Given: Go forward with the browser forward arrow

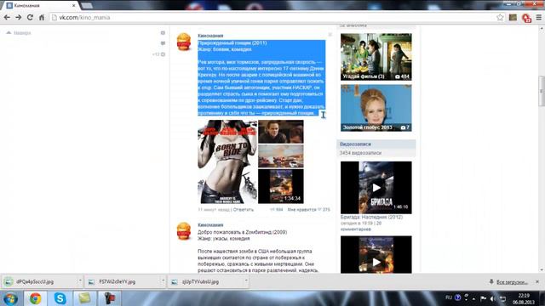Looking at the screenshot, I should coord(19,17).
